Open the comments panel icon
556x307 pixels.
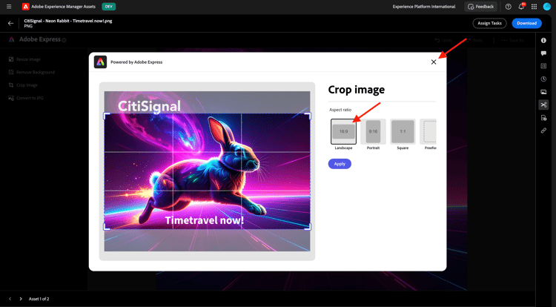(x=543, y=53)
